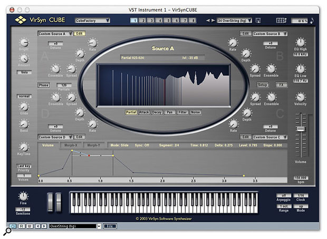The height and width of the screenshot is (239, 327).
Task: Toggle the arpeggio Mode up field
Action: point(301,206)
